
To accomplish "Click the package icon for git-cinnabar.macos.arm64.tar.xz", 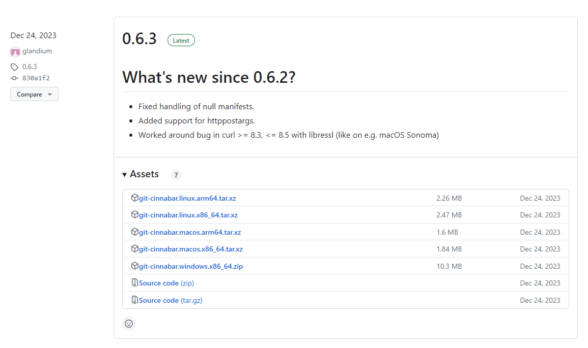I will pyautogui.click(x=134, y=232).
